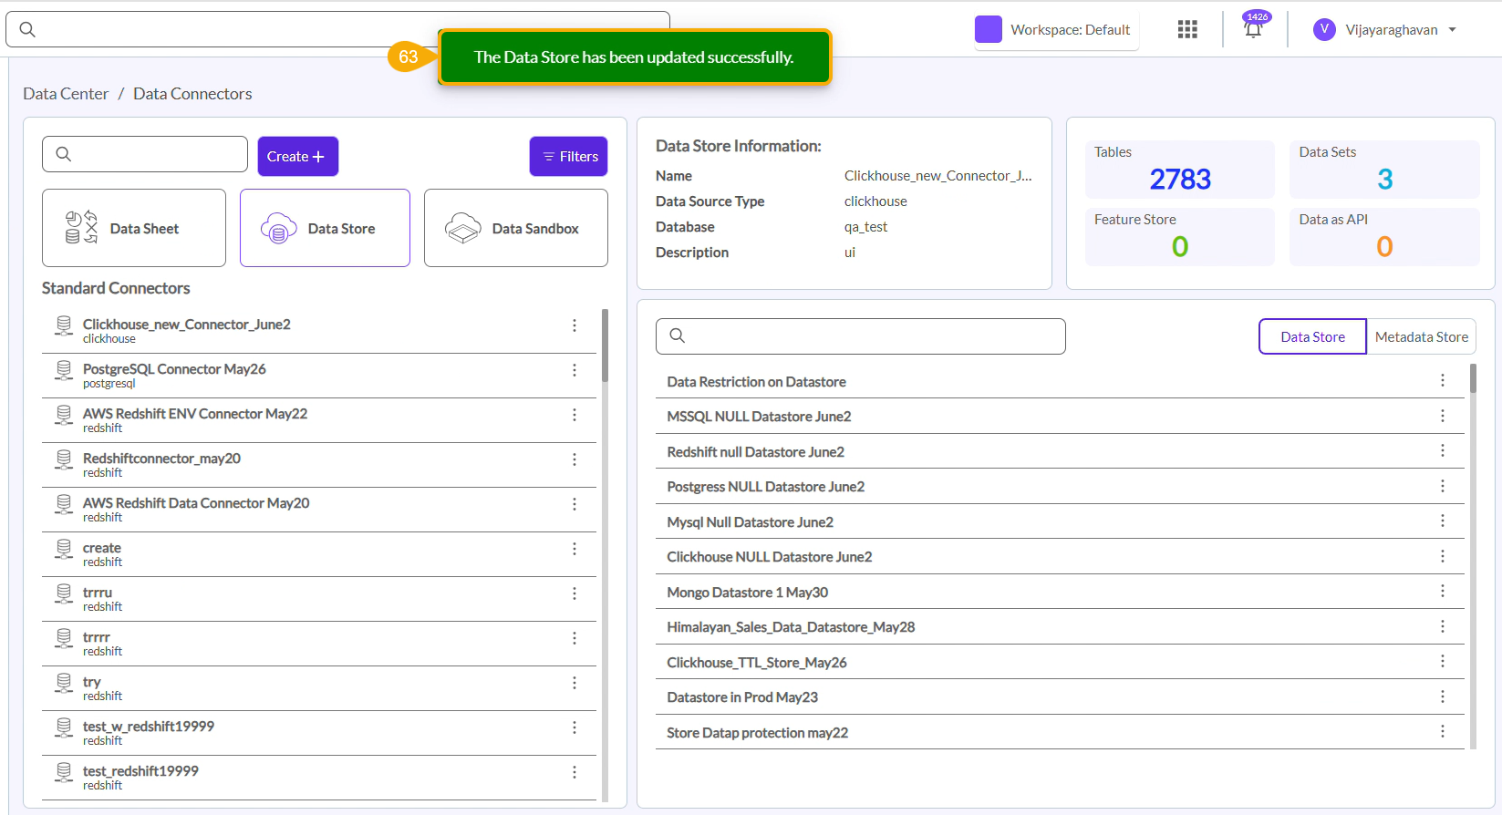Viewport: 1502px width, 815px height.
Task: Click the user avatar V icon
Action: point(1323,29)
